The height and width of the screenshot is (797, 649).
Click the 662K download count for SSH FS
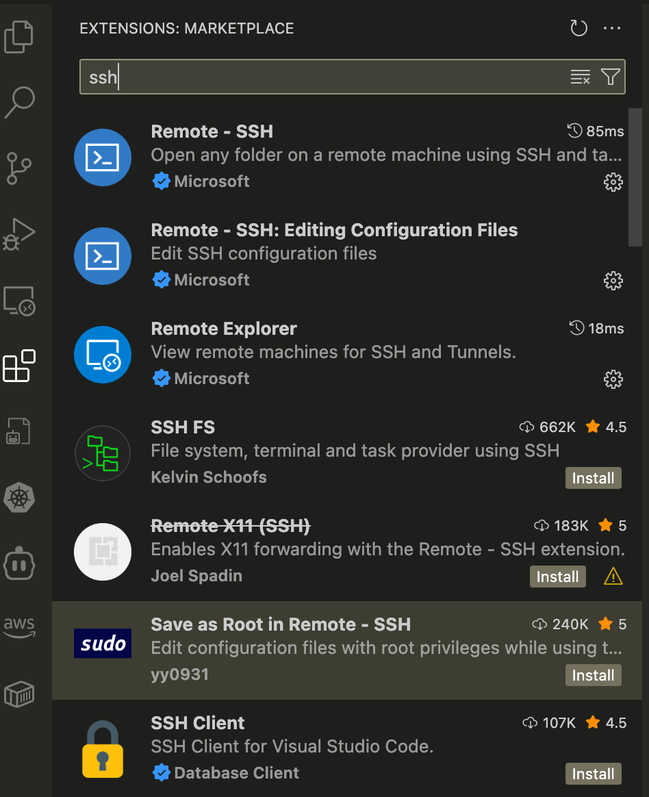pos(548,427)
